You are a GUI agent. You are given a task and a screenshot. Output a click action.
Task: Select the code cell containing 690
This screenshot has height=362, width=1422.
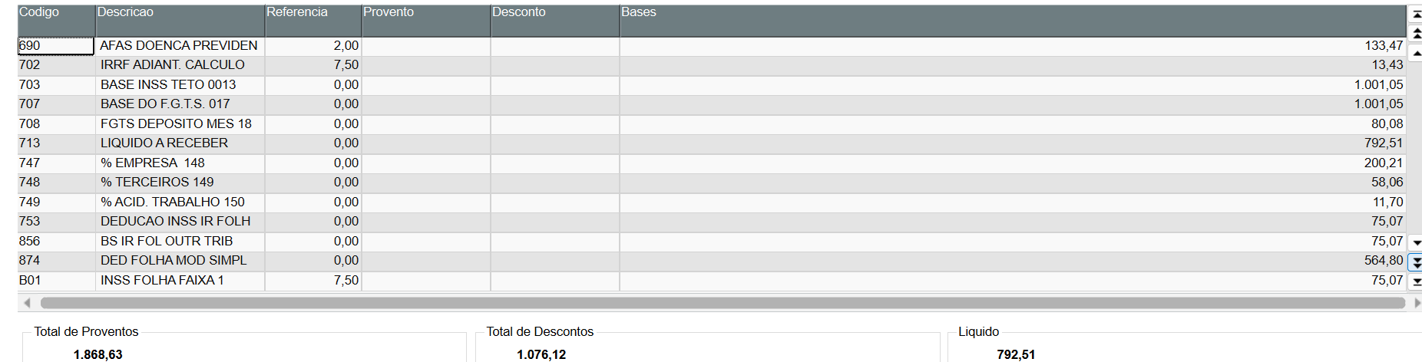(55, 46)
